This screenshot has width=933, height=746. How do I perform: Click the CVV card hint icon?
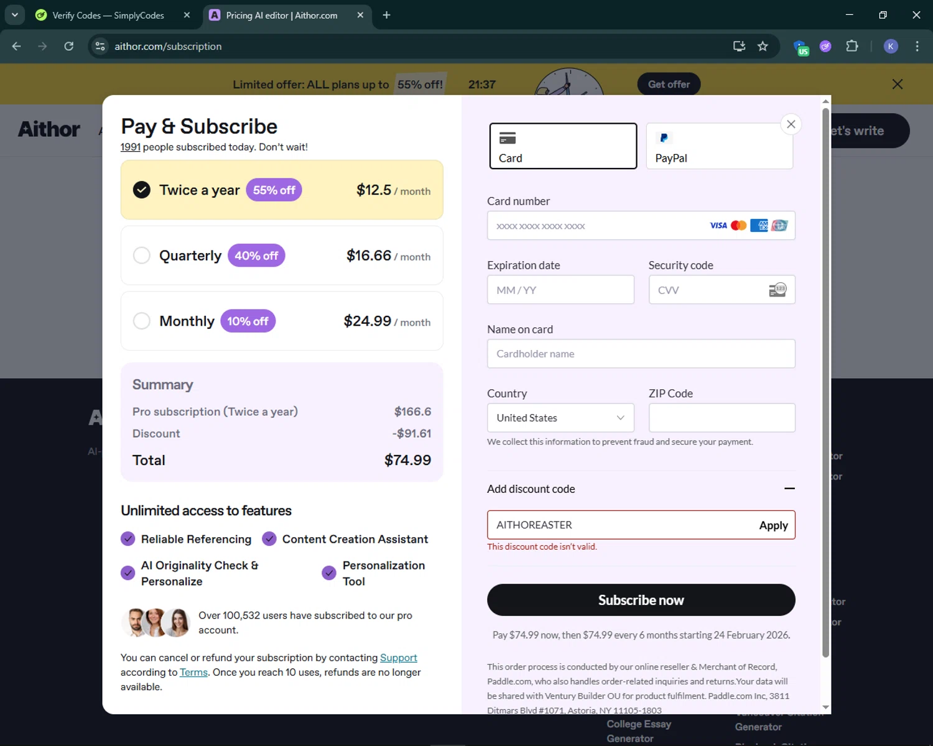[x=777, y=290]
